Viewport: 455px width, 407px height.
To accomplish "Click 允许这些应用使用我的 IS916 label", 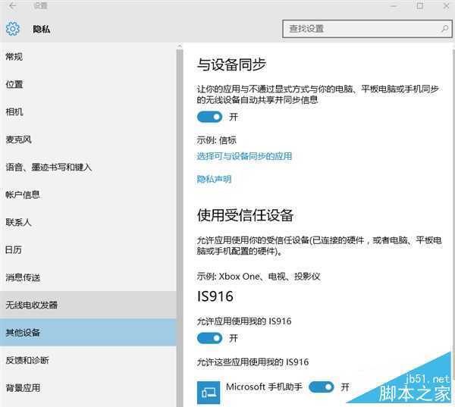I will (x=253, y=362).
